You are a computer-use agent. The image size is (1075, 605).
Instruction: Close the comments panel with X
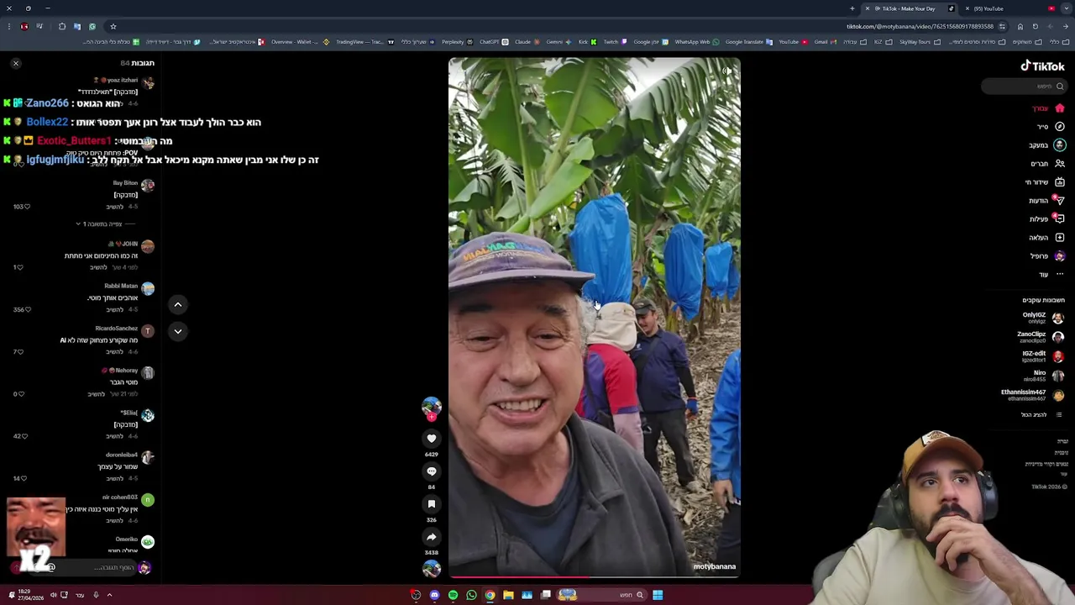tap(16, 63)
